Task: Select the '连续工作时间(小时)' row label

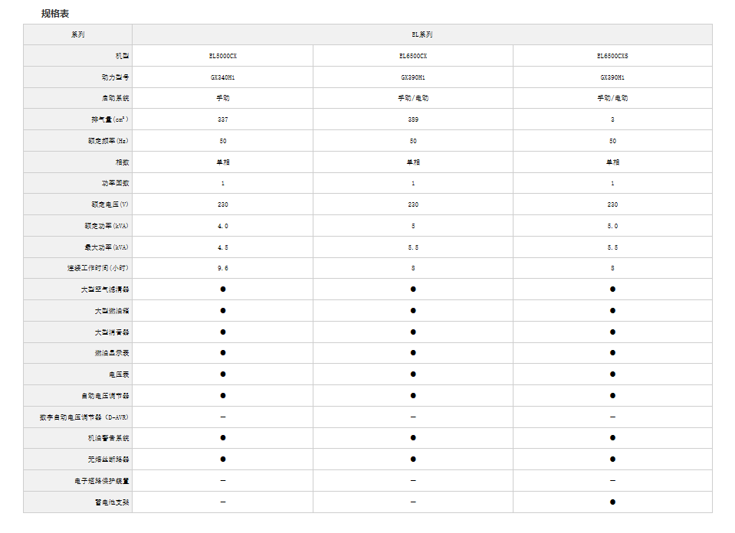Action: coord(97,268)
